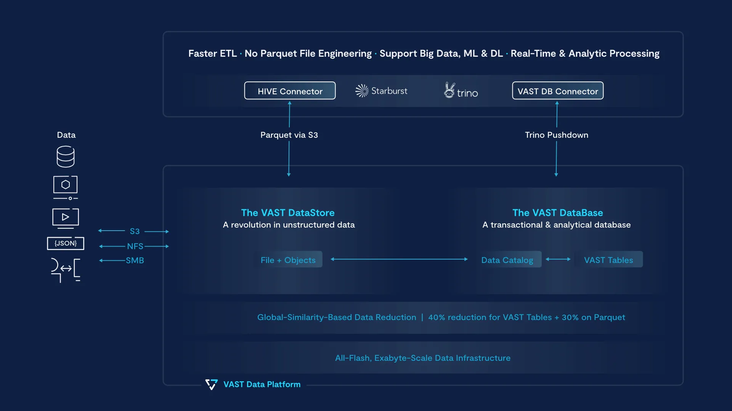The width and height of the screenshot is (732, 411).
Task: Click the video play monitor icon
Action: tap(66, 218)
